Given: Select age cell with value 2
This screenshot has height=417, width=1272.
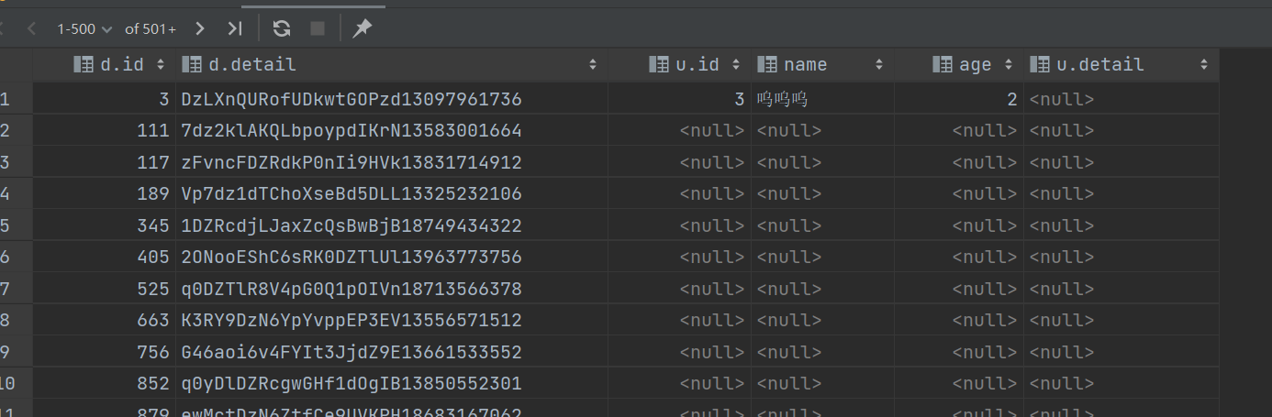Looking at the screenshot, I should [959, 99].
